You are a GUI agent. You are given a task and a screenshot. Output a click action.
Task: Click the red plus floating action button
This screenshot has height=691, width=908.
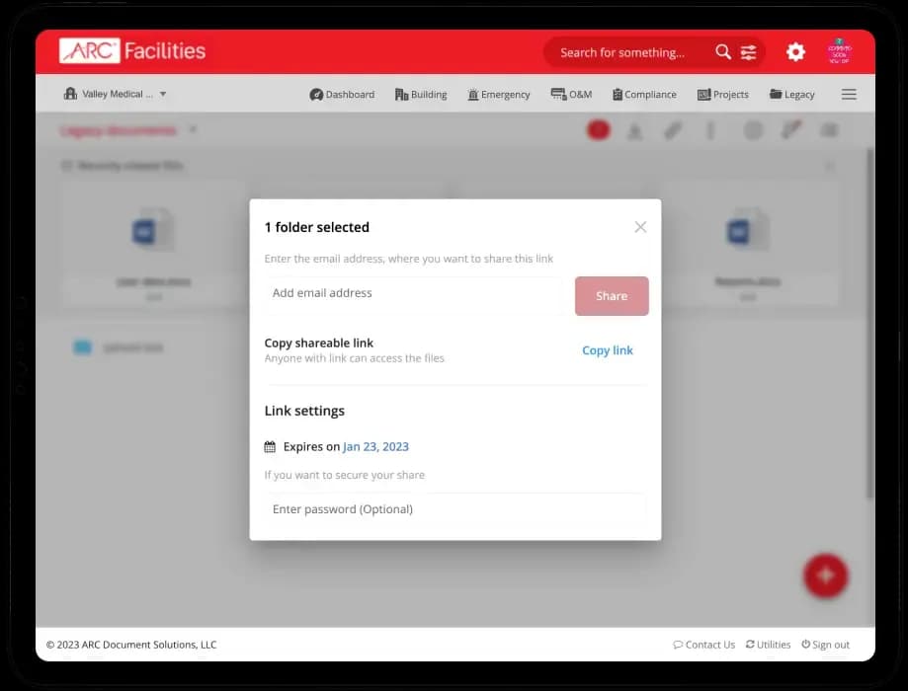coord(826,576)
